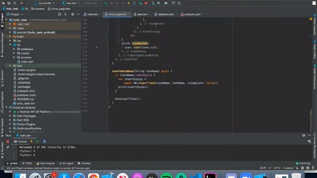Open Safari from the dock
This screenshot has height=178, width=317.
[79, 176]
